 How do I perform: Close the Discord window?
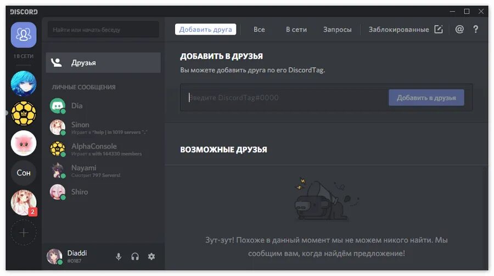(x=481, y=12)
